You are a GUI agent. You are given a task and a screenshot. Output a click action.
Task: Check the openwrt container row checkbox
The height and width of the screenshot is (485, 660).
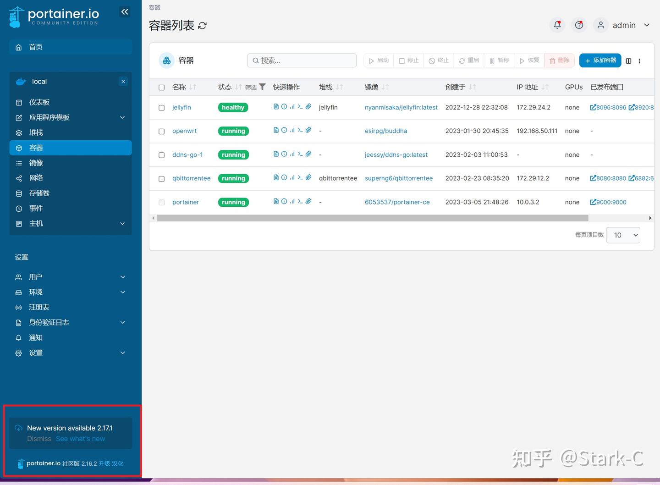[x=161, y=131]
